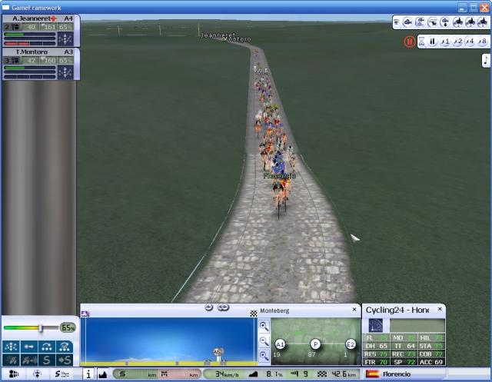Close the Cycling24 rider stats panel
The height and width of the screenshot is (382, 492).
coord(440,310)
